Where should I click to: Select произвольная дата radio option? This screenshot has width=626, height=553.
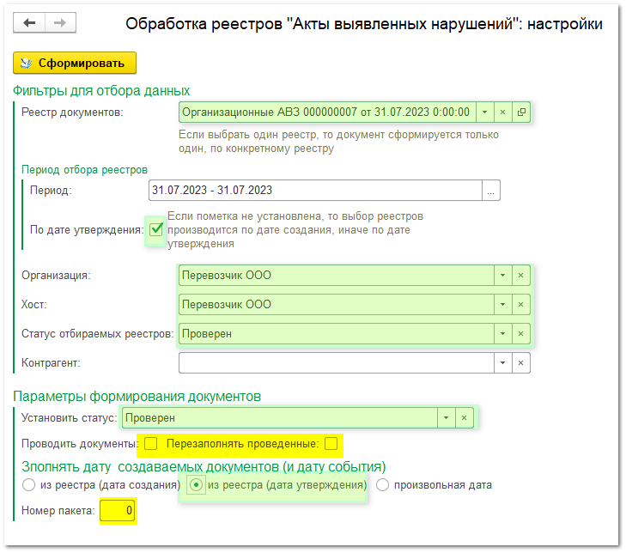click(383, 485)
